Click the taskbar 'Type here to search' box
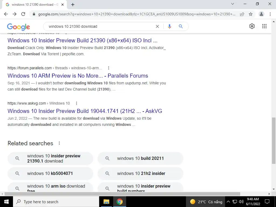The image size is (276, 207). [x=56, y=202]
